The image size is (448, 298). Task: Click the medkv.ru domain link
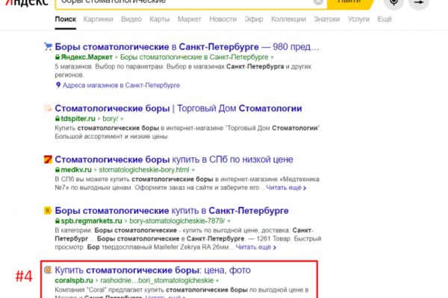coord(76,170)
